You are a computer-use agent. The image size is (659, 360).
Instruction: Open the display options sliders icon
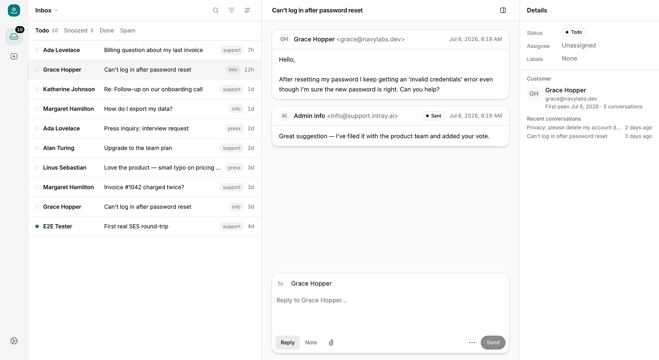click(x=247, y=10)
